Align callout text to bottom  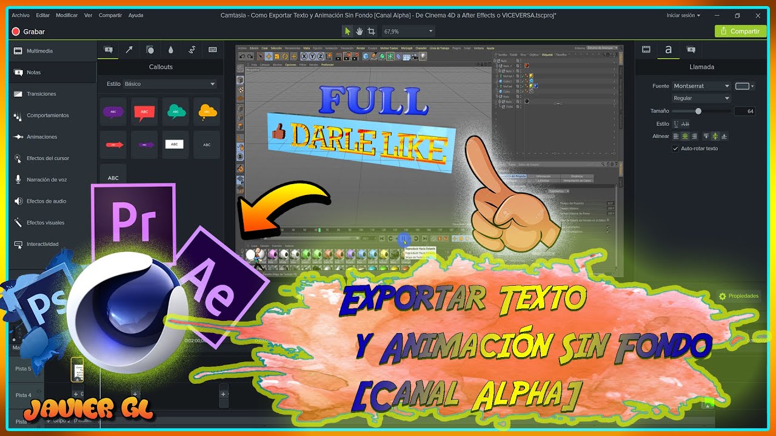[724, 136]
